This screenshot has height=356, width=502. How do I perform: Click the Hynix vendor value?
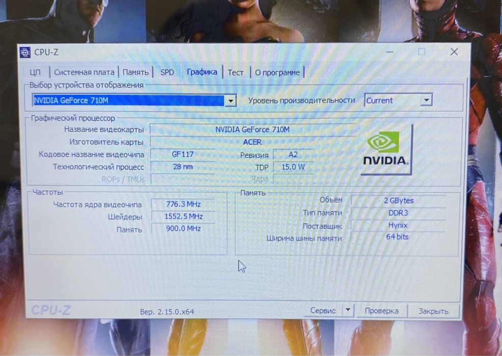[399, 225]
